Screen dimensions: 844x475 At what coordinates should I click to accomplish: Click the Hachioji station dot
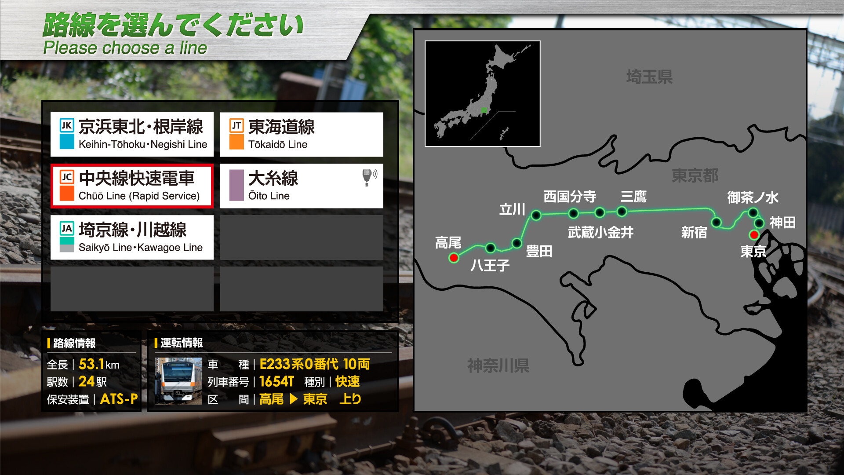coord(491,248)
